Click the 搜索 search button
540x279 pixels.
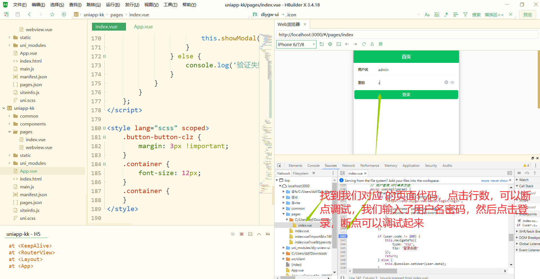476,15
